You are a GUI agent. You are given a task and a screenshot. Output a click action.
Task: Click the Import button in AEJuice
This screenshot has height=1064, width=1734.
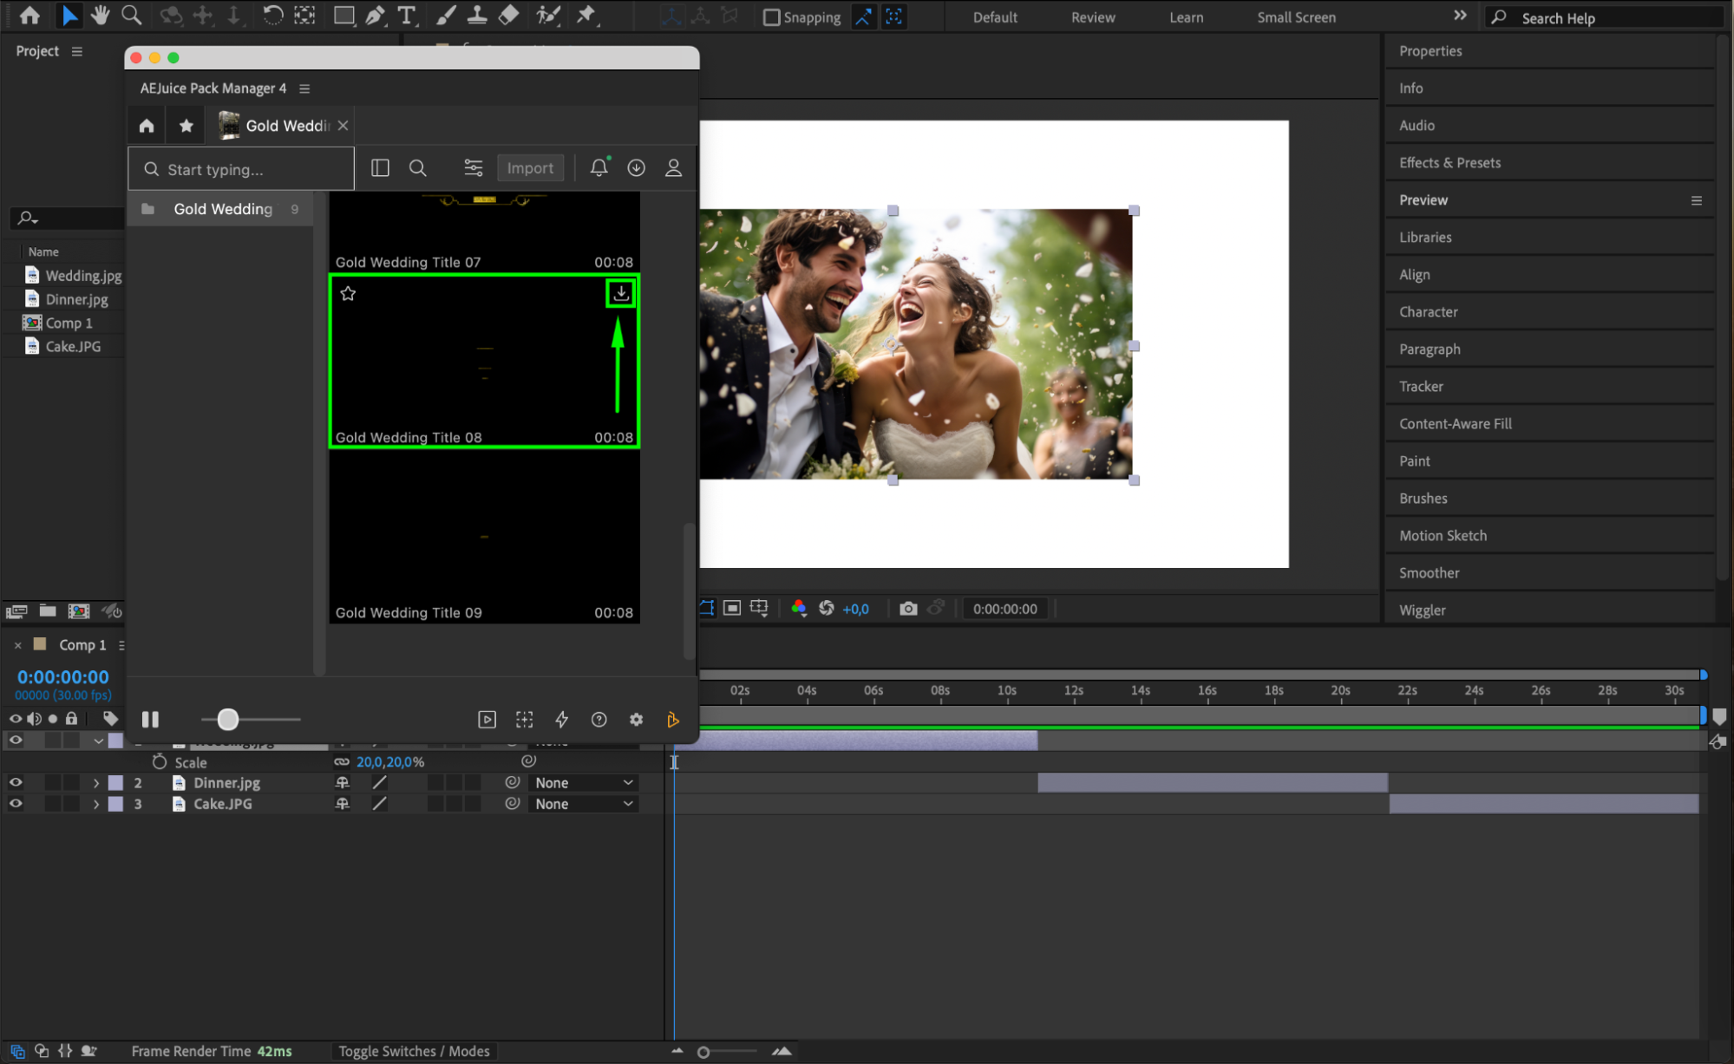pos(530,168)
